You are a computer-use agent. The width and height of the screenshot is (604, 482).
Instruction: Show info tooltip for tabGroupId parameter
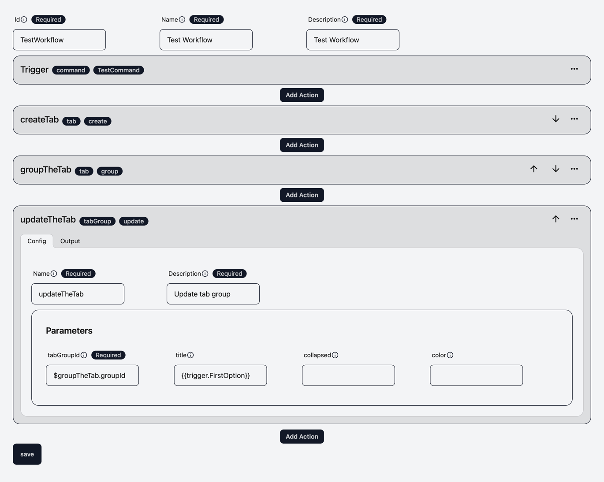click(x=84, y=355)
